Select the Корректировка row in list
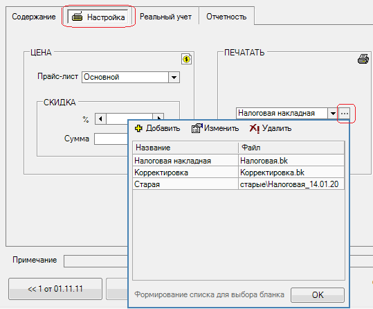 click(238, 173)
